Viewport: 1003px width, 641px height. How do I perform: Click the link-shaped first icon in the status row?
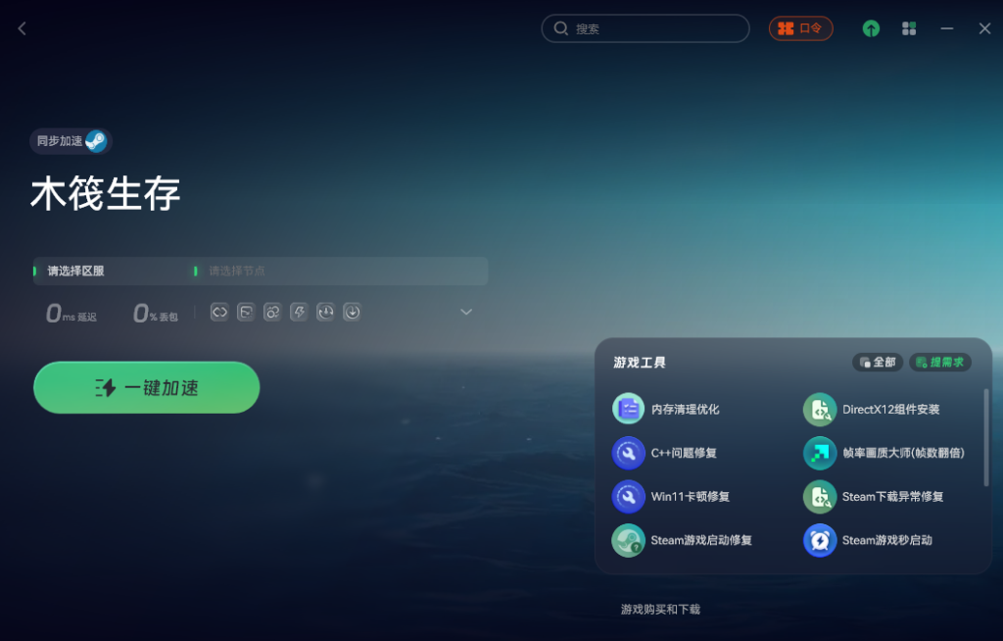[219, 312]
